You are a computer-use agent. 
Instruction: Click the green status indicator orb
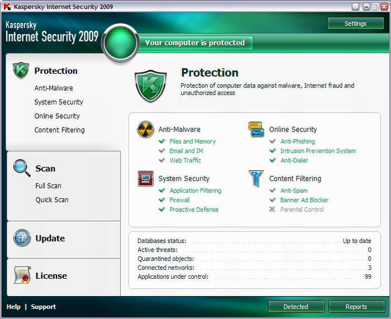[x=121, y=43]
